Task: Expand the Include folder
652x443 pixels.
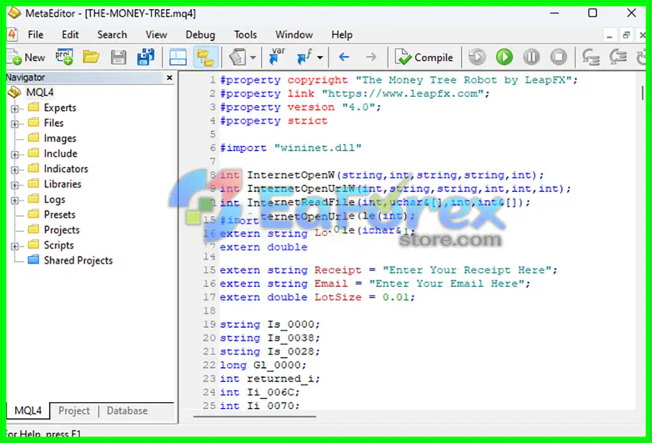Action: pos(15,154)
